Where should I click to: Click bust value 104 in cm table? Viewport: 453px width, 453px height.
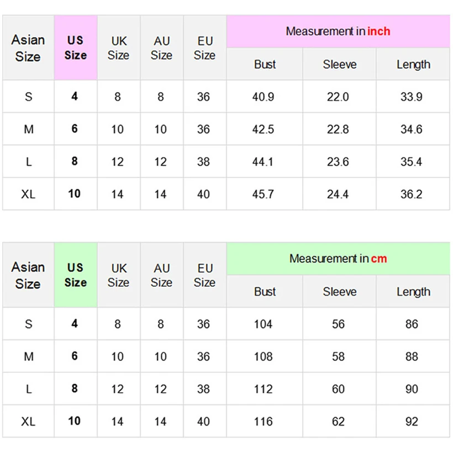[264, 324]
